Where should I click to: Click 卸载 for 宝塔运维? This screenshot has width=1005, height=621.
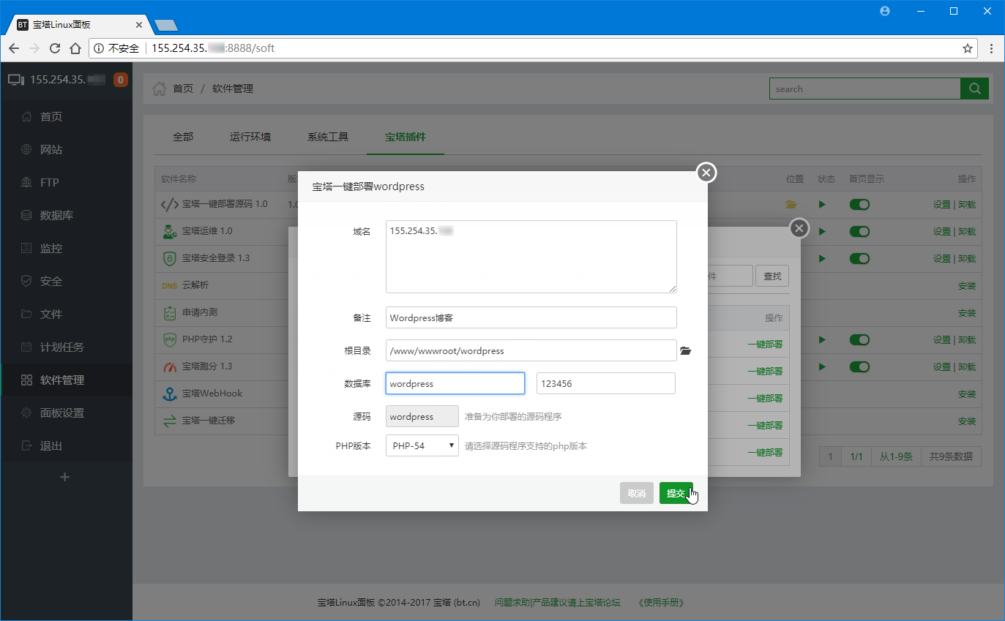click(967, 232)
